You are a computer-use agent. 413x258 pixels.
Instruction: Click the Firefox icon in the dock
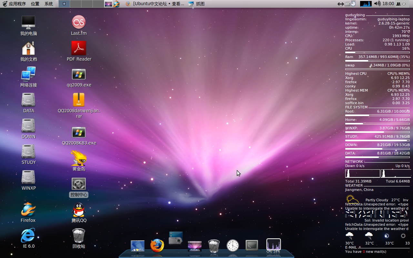157,245
